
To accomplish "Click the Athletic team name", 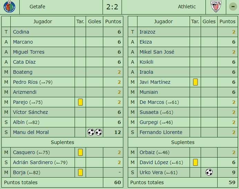I will tap(187, 7).
